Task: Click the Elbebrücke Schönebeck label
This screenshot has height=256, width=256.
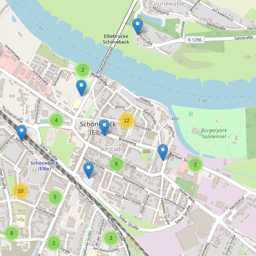Action: tap(116, 39)
